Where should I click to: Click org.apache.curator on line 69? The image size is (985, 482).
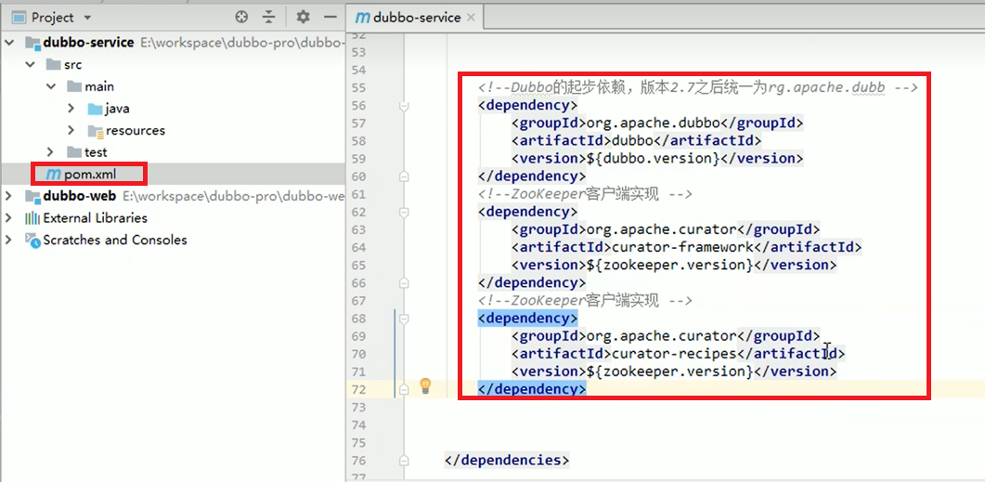[661, 335]
